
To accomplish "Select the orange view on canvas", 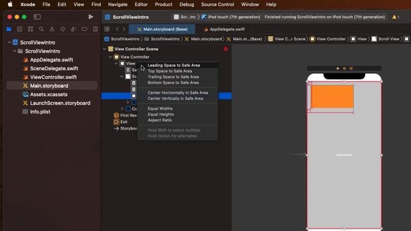I will pyautogui.click(x=333, y=96).
